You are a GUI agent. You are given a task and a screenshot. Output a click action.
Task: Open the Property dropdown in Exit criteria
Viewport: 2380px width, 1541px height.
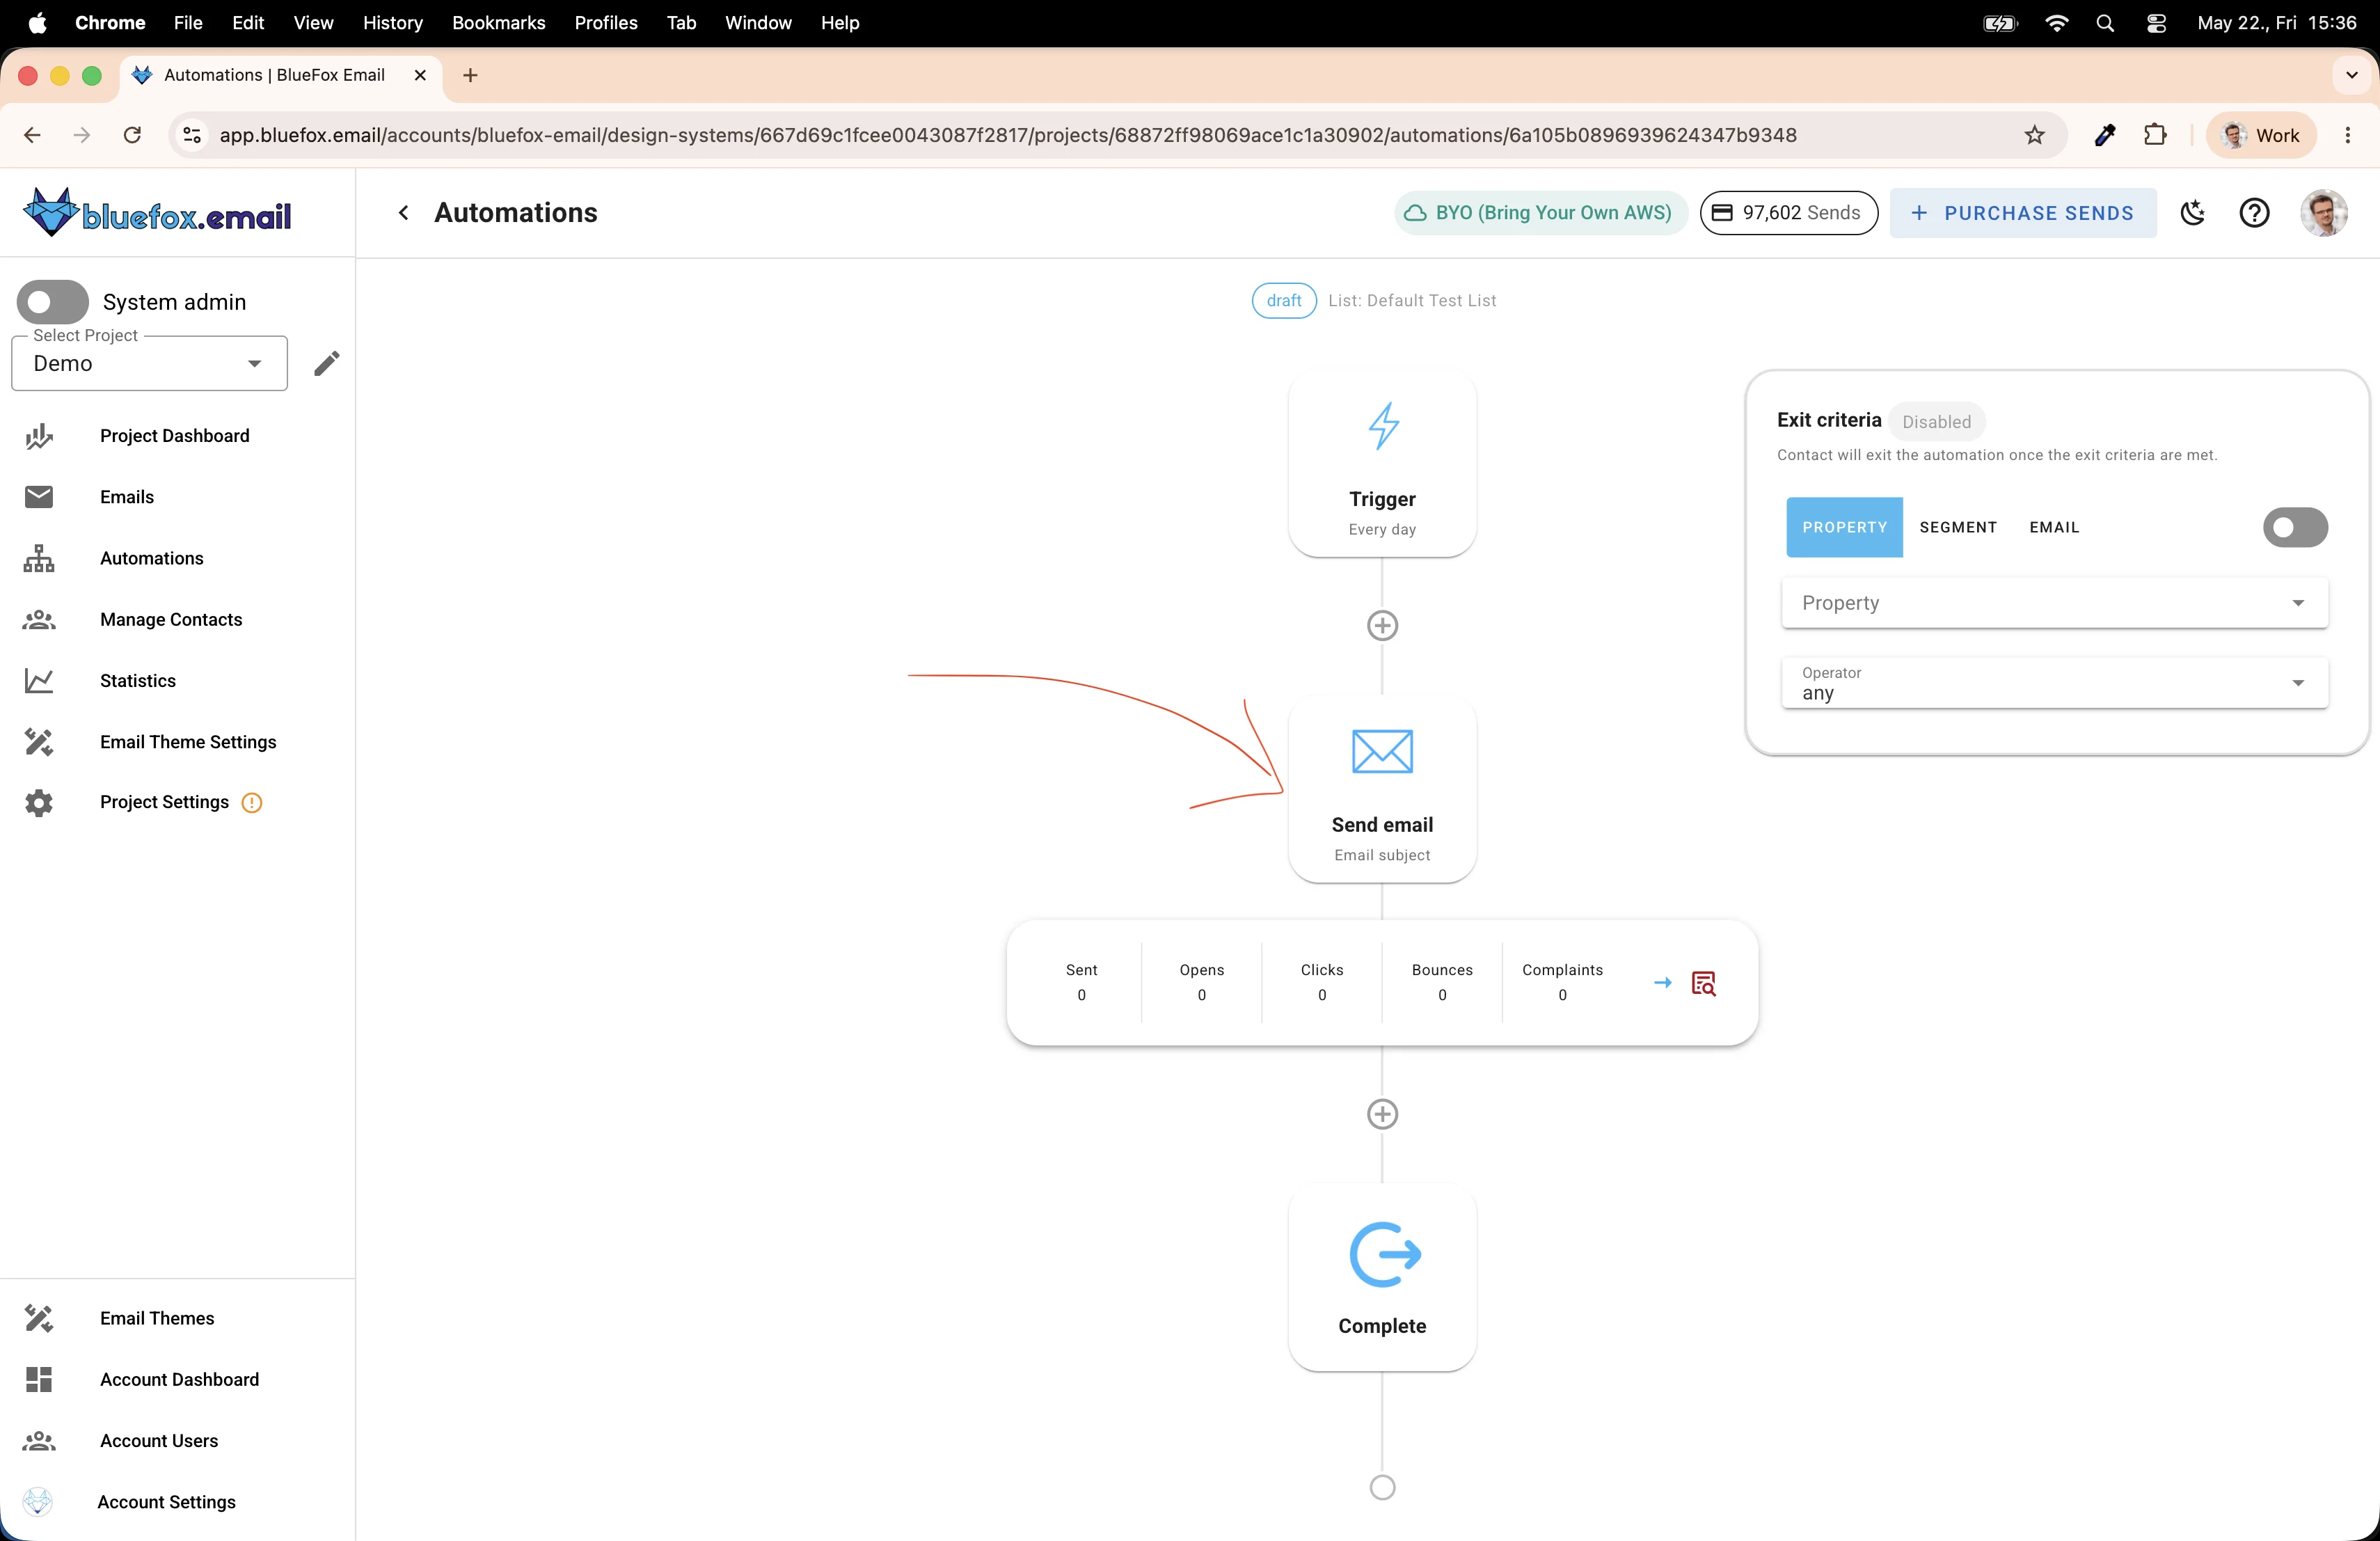coord(2055,603)
